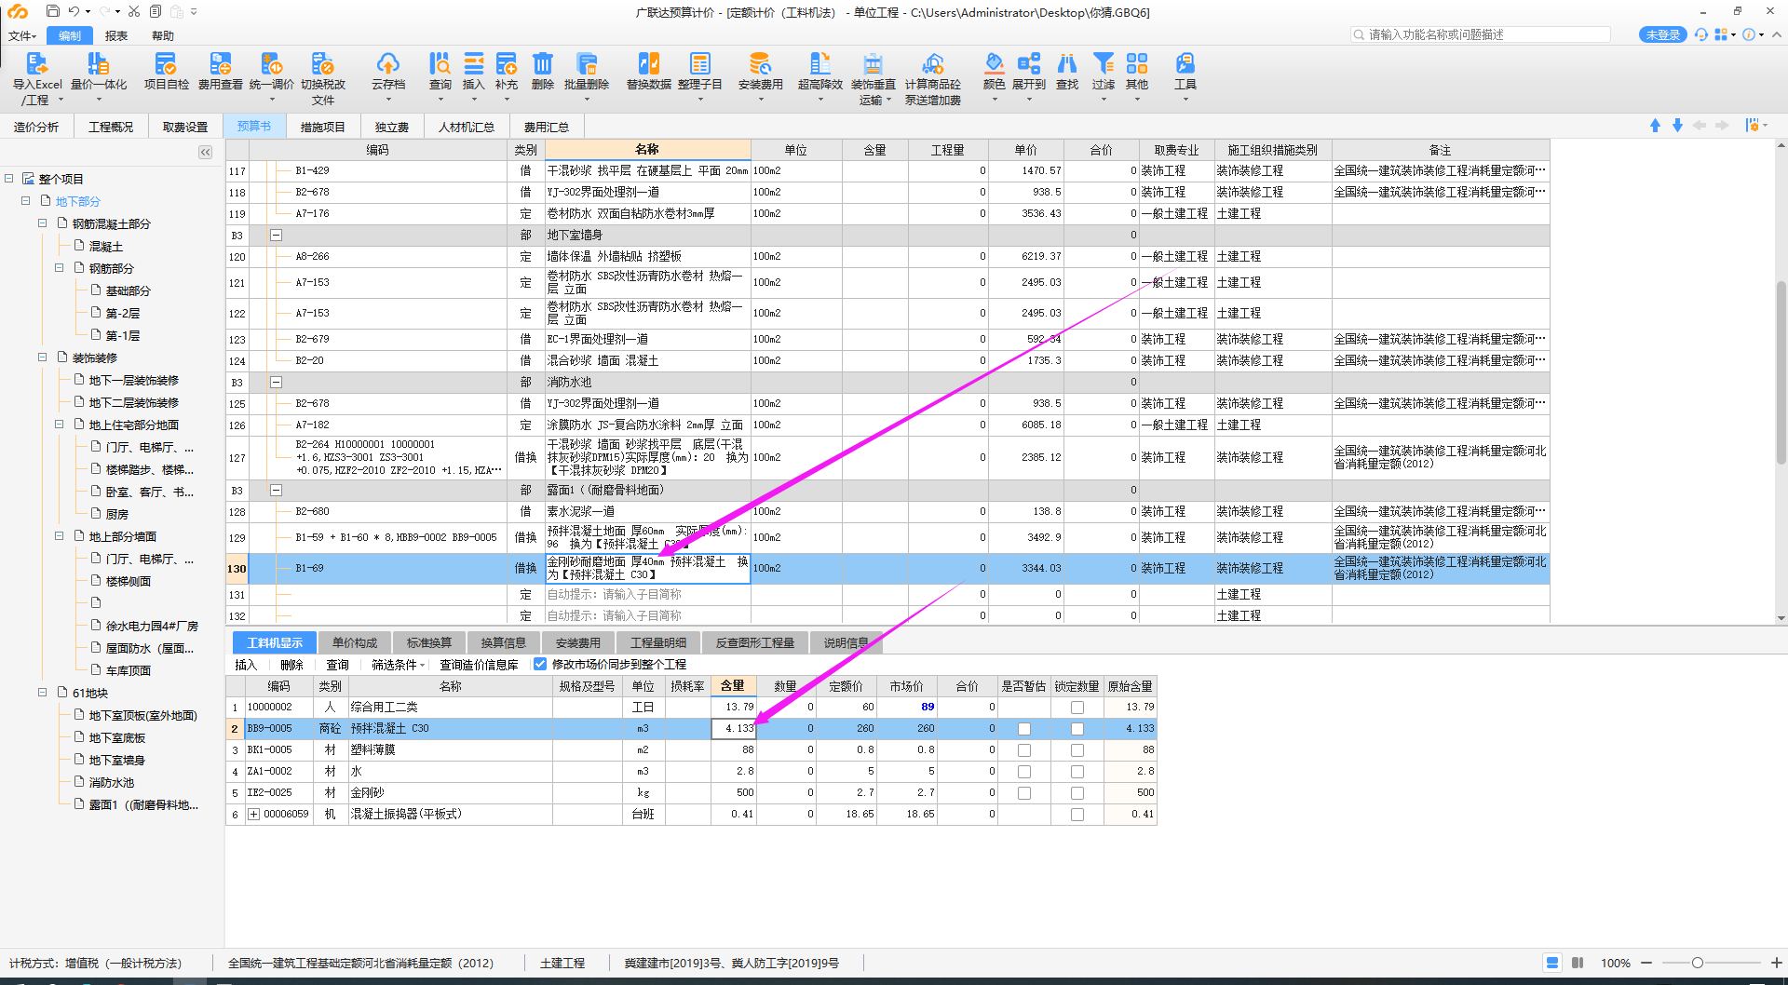
Task: Click the 其他 grid icon in ribbon
Action: point(1136,63)
